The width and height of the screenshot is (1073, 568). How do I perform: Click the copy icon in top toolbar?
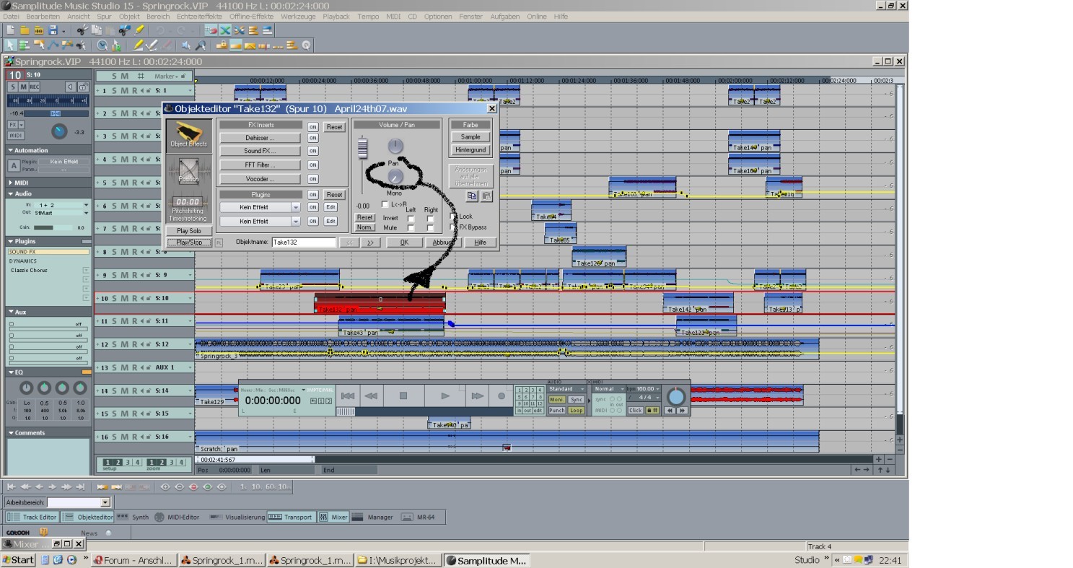click(x=97, y=30)
